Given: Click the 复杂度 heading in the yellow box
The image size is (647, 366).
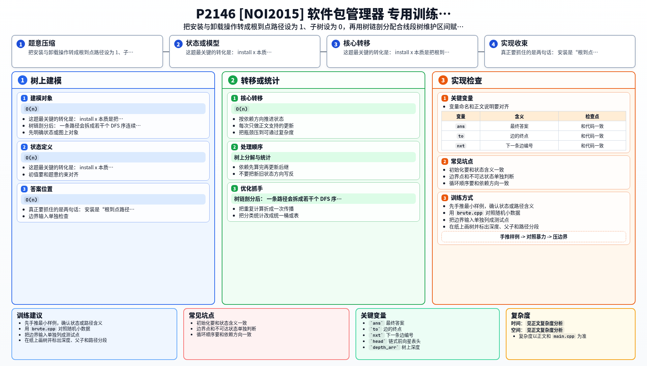Looking at the screenshot, I should coord(521,316).
